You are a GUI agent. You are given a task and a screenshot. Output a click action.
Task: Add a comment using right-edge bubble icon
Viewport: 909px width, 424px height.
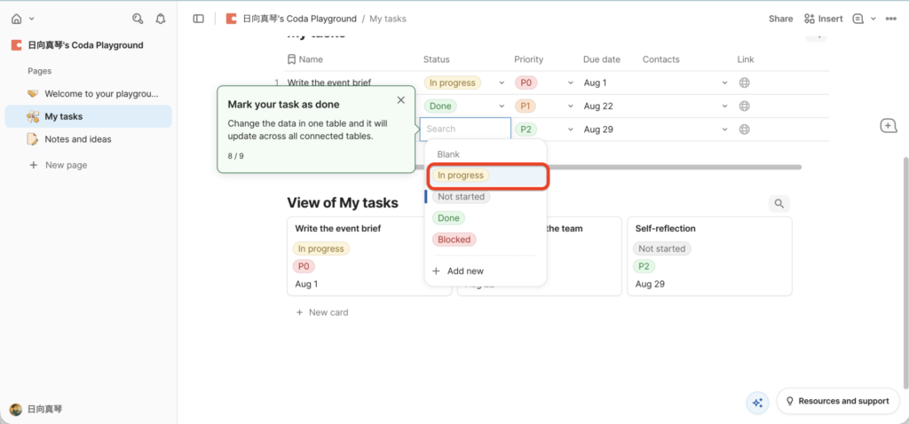888,126
